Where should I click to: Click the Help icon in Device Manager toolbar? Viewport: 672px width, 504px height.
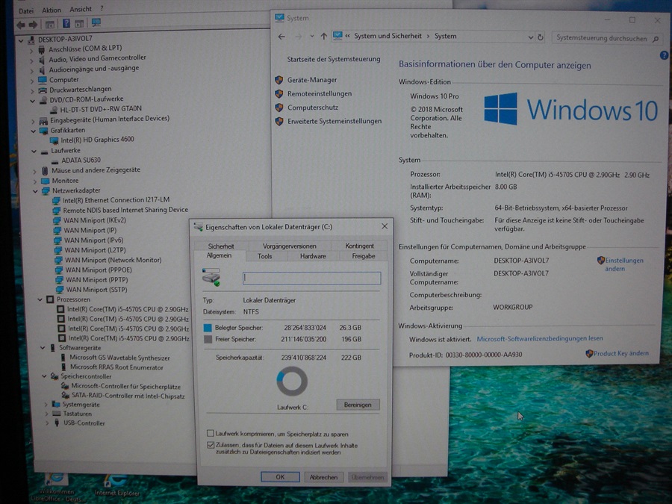coord(66,24)
